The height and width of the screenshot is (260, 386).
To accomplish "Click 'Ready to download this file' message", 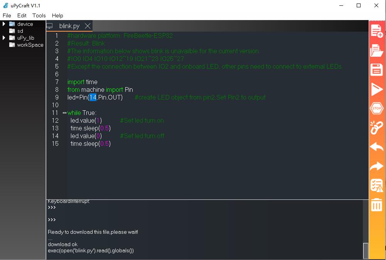I will click(x=93, y=232).
